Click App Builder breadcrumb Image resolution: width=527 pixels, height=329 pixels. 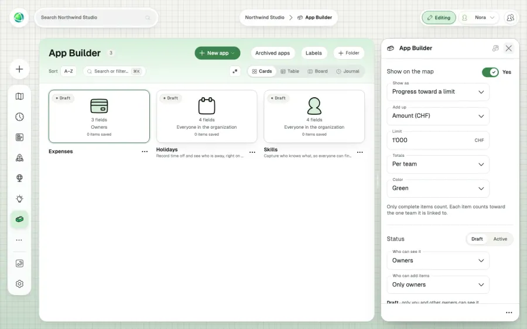click(315, 18)
